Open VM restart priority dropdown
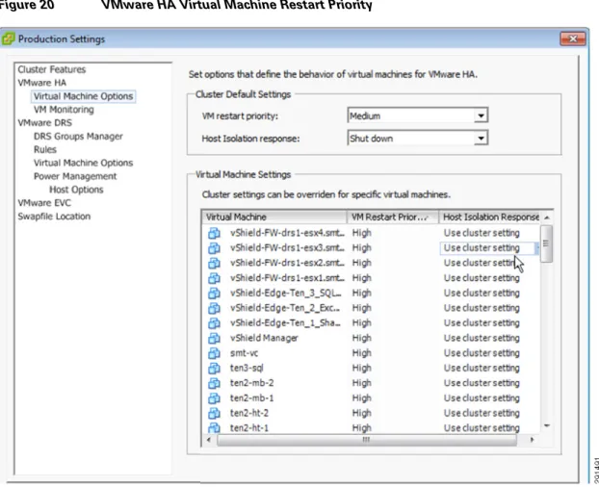 pyautogui.click(x=481, y=115)
